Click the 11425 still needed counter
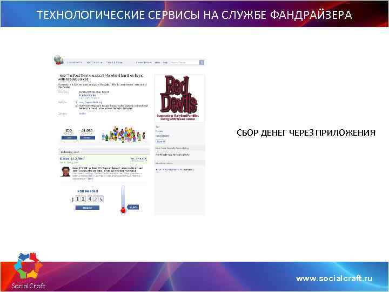The height and width of the screenshot is (292, 389). [x=88, y=199]
